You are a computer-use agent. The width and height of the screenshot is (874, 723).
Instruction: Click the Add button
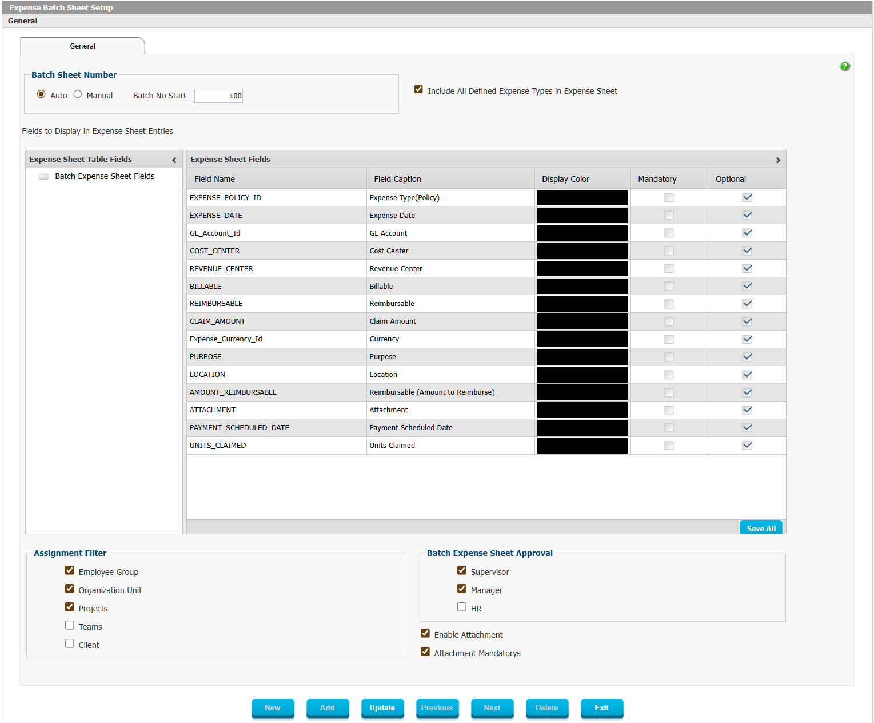pyautogui.click(x=328, y=708)
